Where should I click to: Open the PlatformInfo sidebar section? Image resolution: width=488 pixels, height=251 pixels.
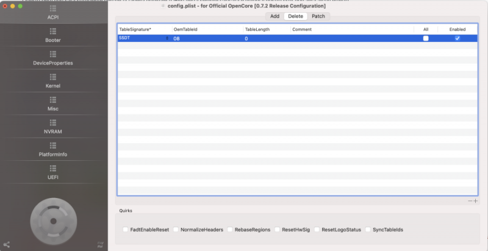pyautogui.click(x=53, y=149)
